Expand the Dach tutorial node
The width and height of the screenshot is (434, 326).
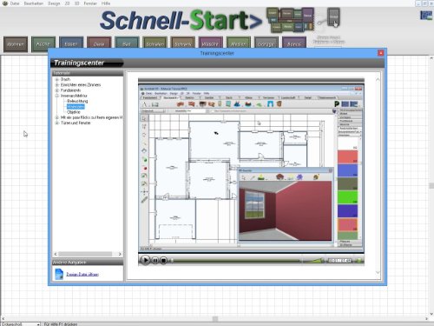tap(57, 79)
